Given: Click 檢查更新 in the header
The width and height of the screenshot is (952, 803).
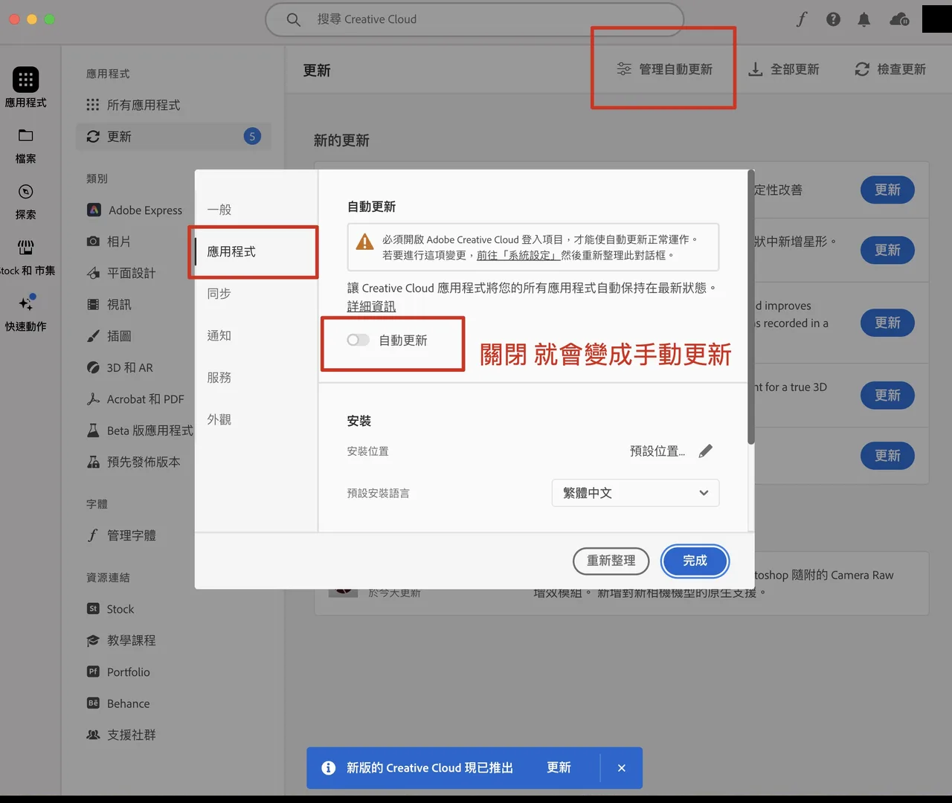Looking at the screenshot, I should (890, 69).
